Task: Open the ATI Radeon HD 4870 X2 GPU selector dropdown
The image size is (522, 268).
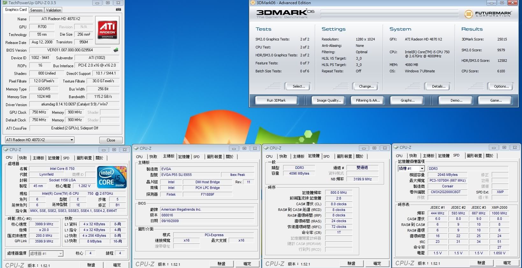Action: pos(40,140)
